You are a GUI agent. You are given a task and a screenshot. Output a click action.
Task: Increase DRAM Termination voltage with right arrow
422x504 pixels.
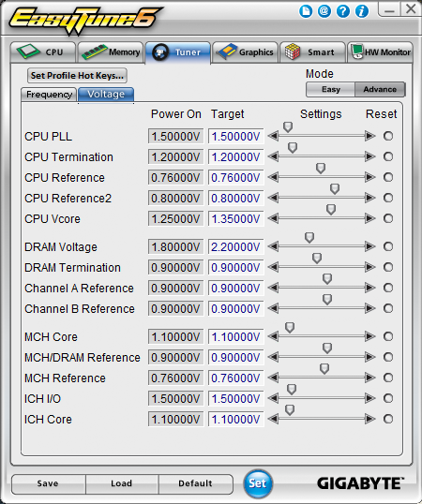[x=369, y=267]
